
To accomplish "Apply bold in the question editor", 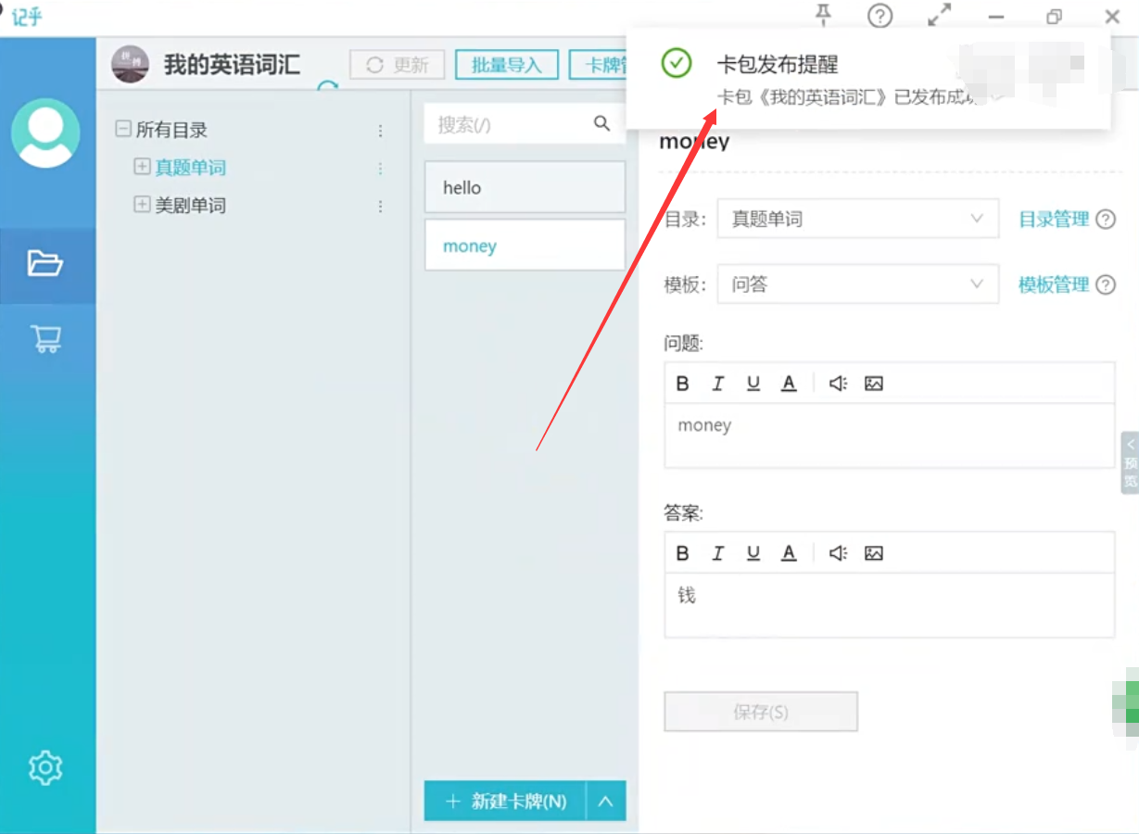I will pyautogui.click(x=683, y=384).
